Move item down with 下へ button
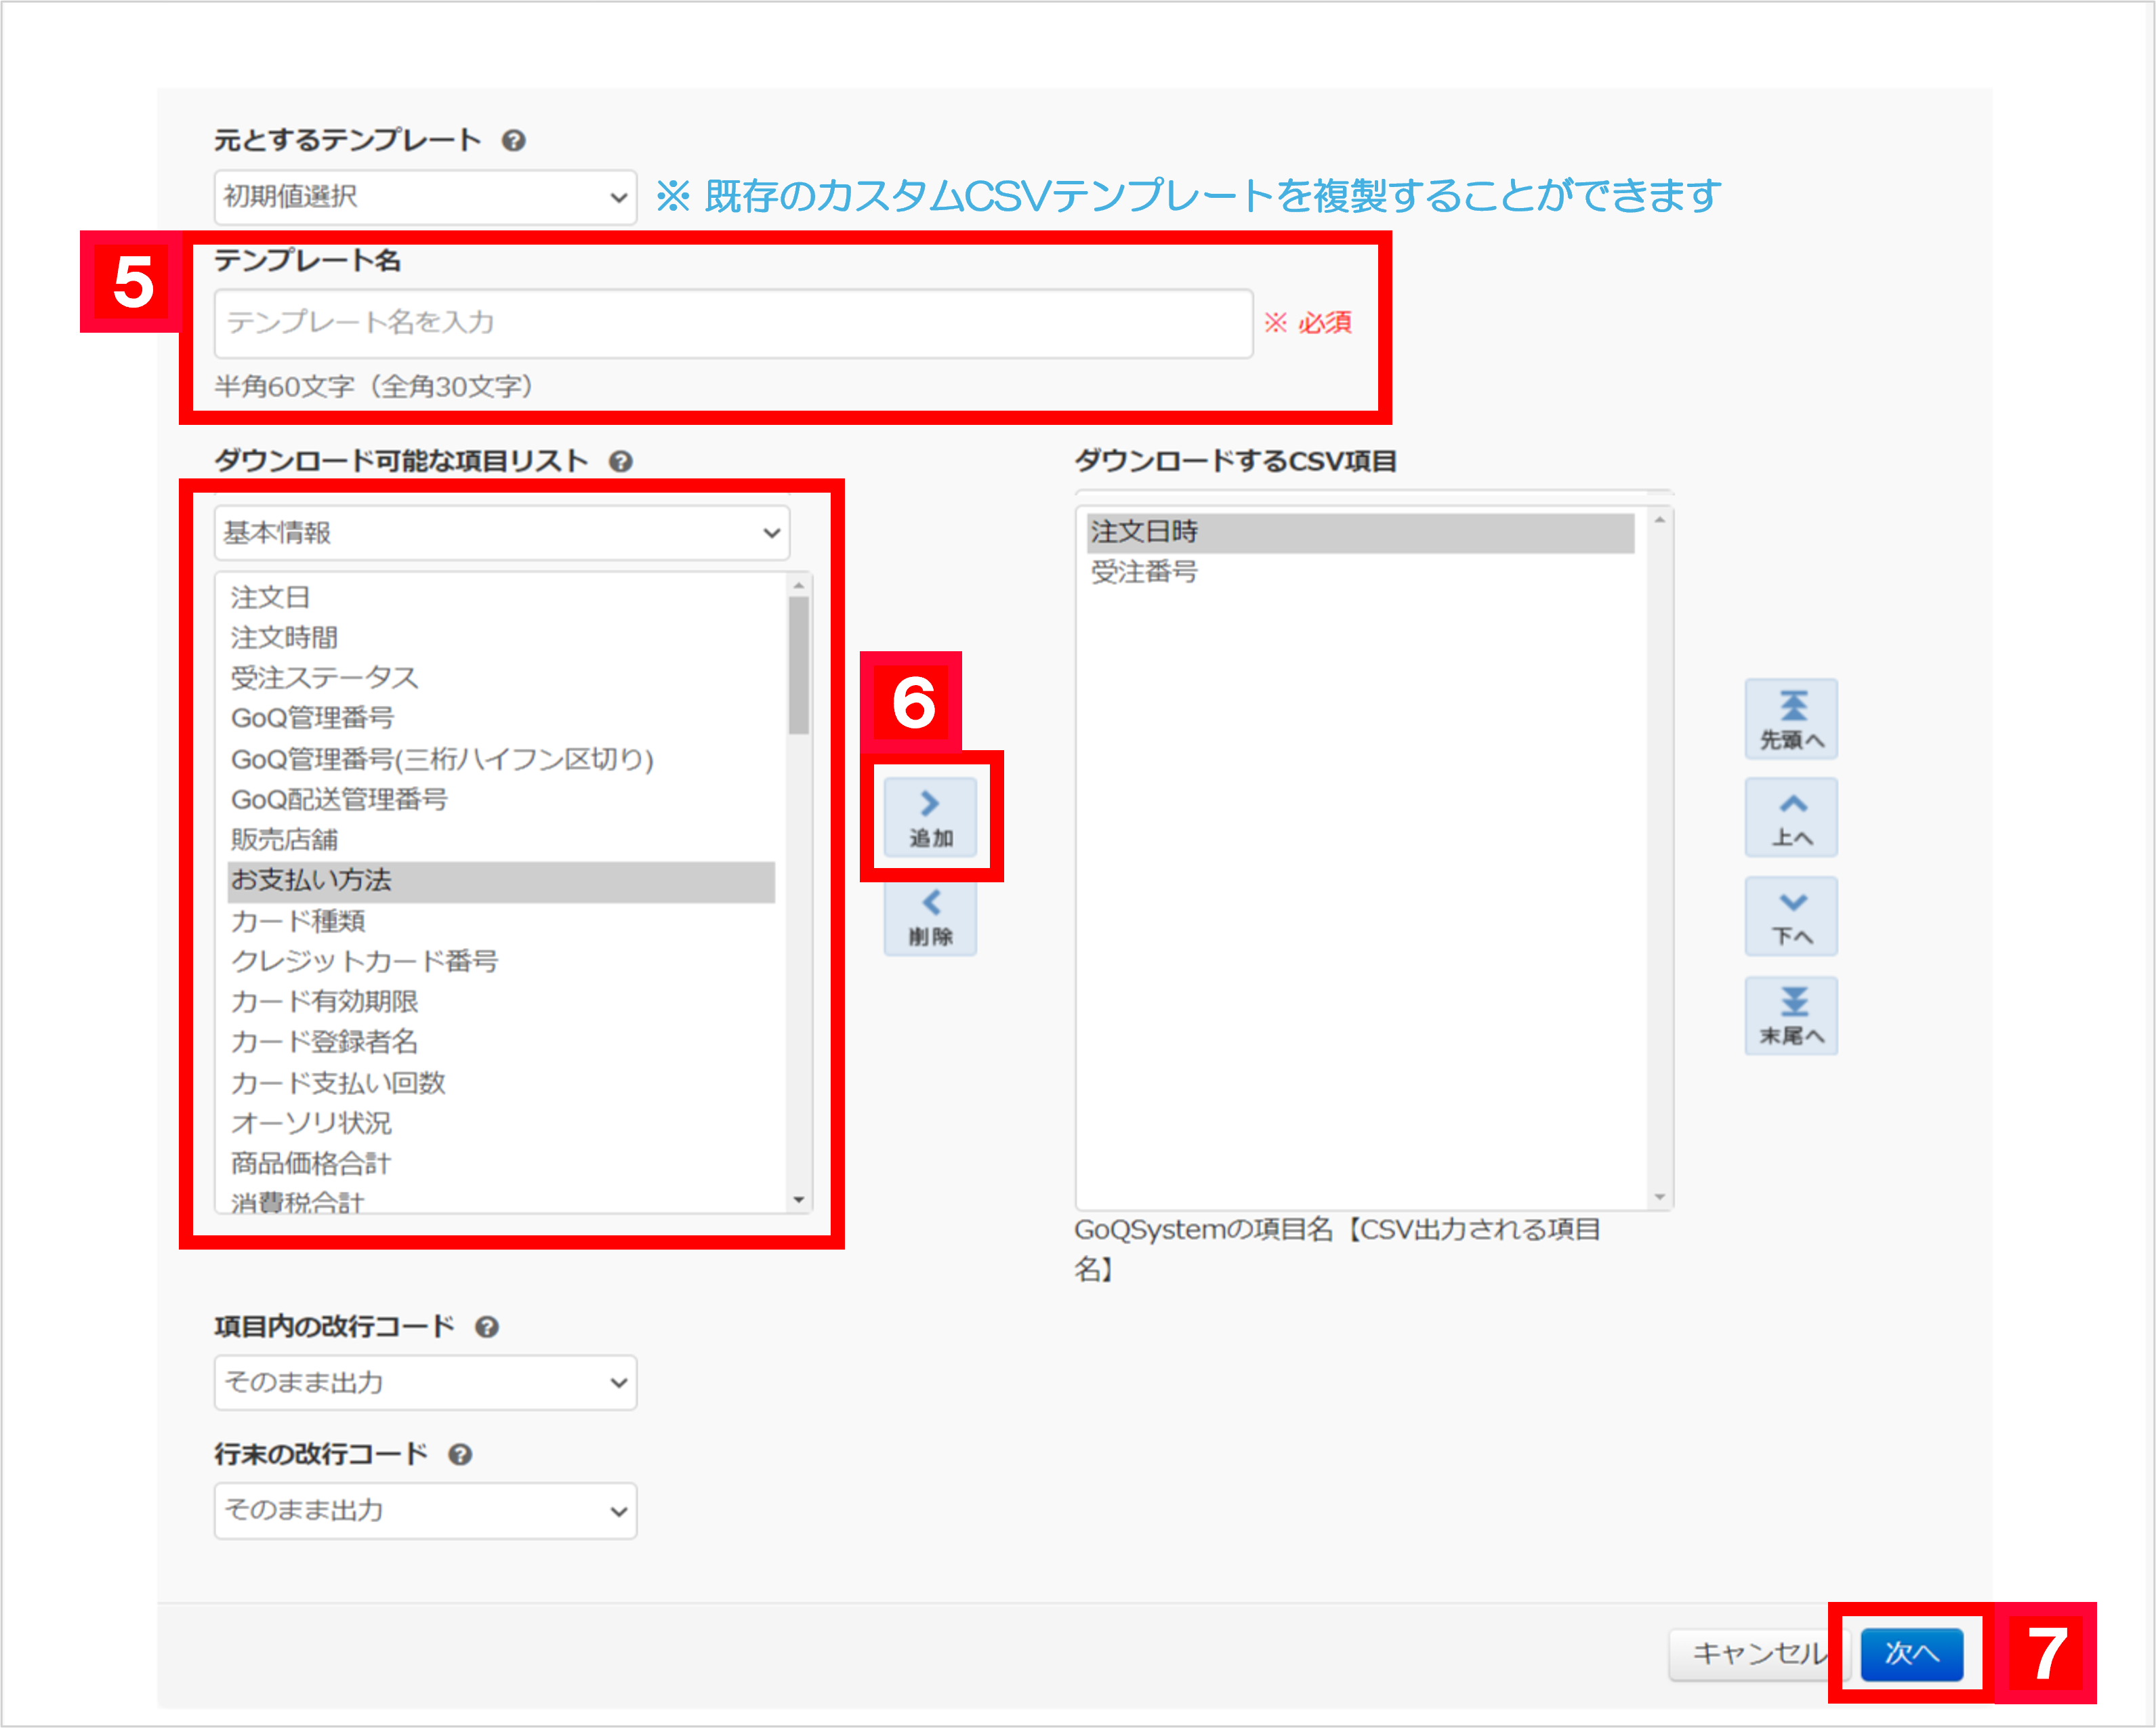 point(1791,916)
